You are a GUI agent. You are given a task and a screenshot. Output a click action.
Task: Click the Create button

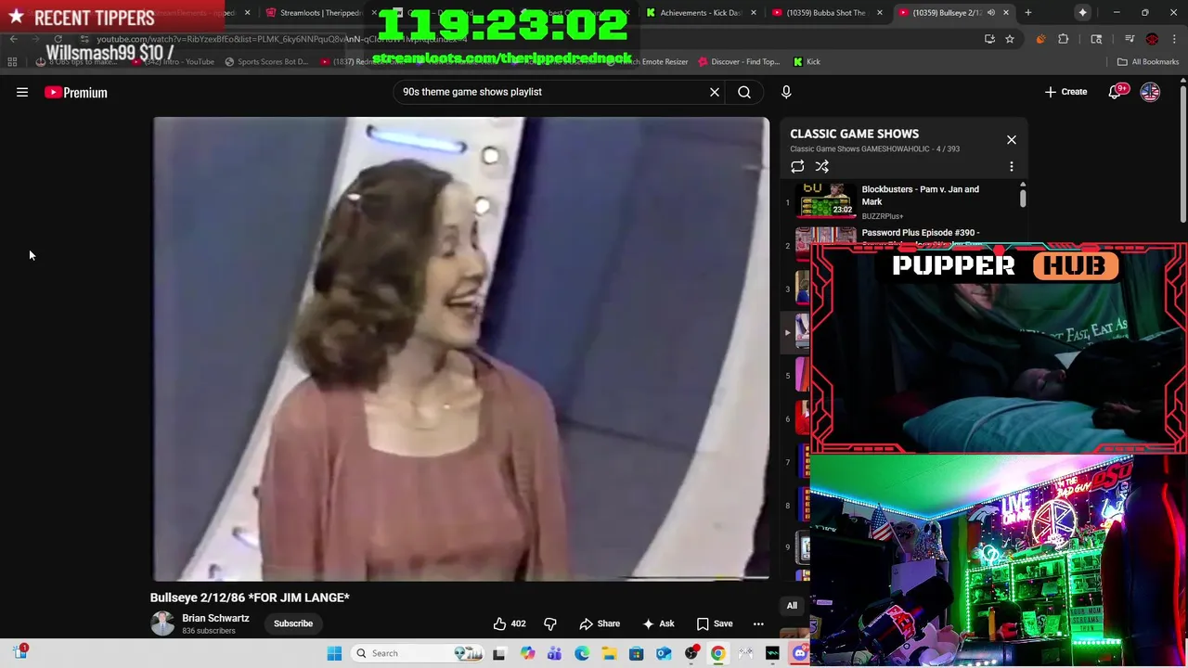tap(1065, 92)
